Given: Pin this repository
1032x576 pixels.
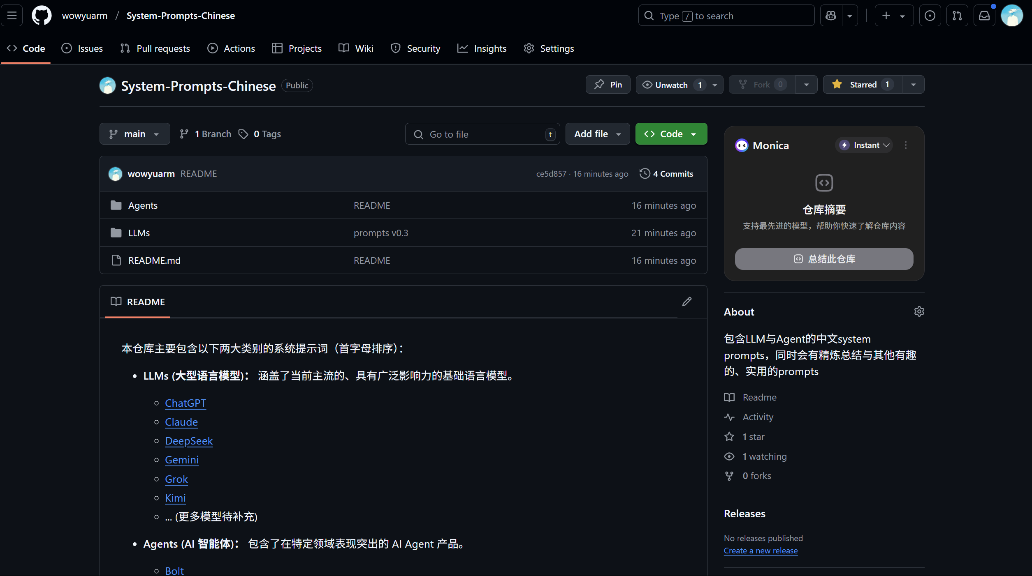Looking at the screenshot, I should point(608,85).
